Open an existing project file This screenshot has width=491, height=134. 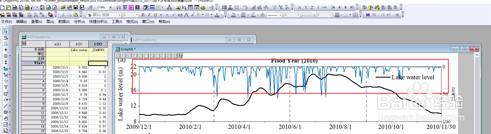(63, 7)
